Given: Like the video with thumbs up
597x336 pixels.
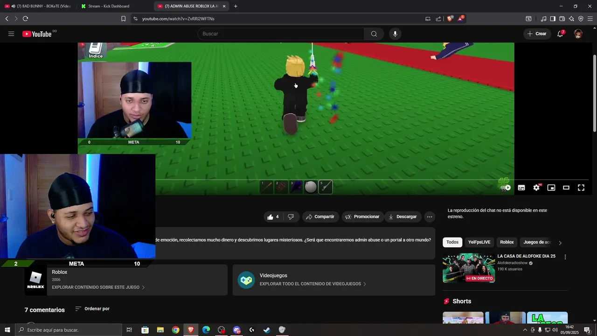Looking at the screenshot, I should (x=273, y=217).
